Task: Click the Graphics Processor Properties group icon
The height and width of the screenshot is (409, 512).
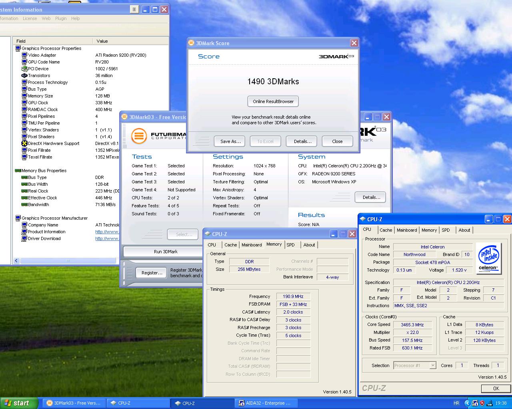Action: pyautogui.click(x=18, y=48)
